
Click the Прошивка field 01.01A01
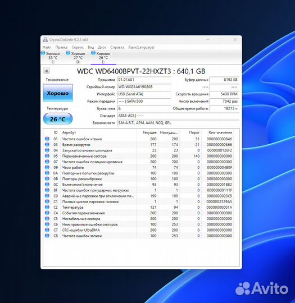(x=144, y=80)
